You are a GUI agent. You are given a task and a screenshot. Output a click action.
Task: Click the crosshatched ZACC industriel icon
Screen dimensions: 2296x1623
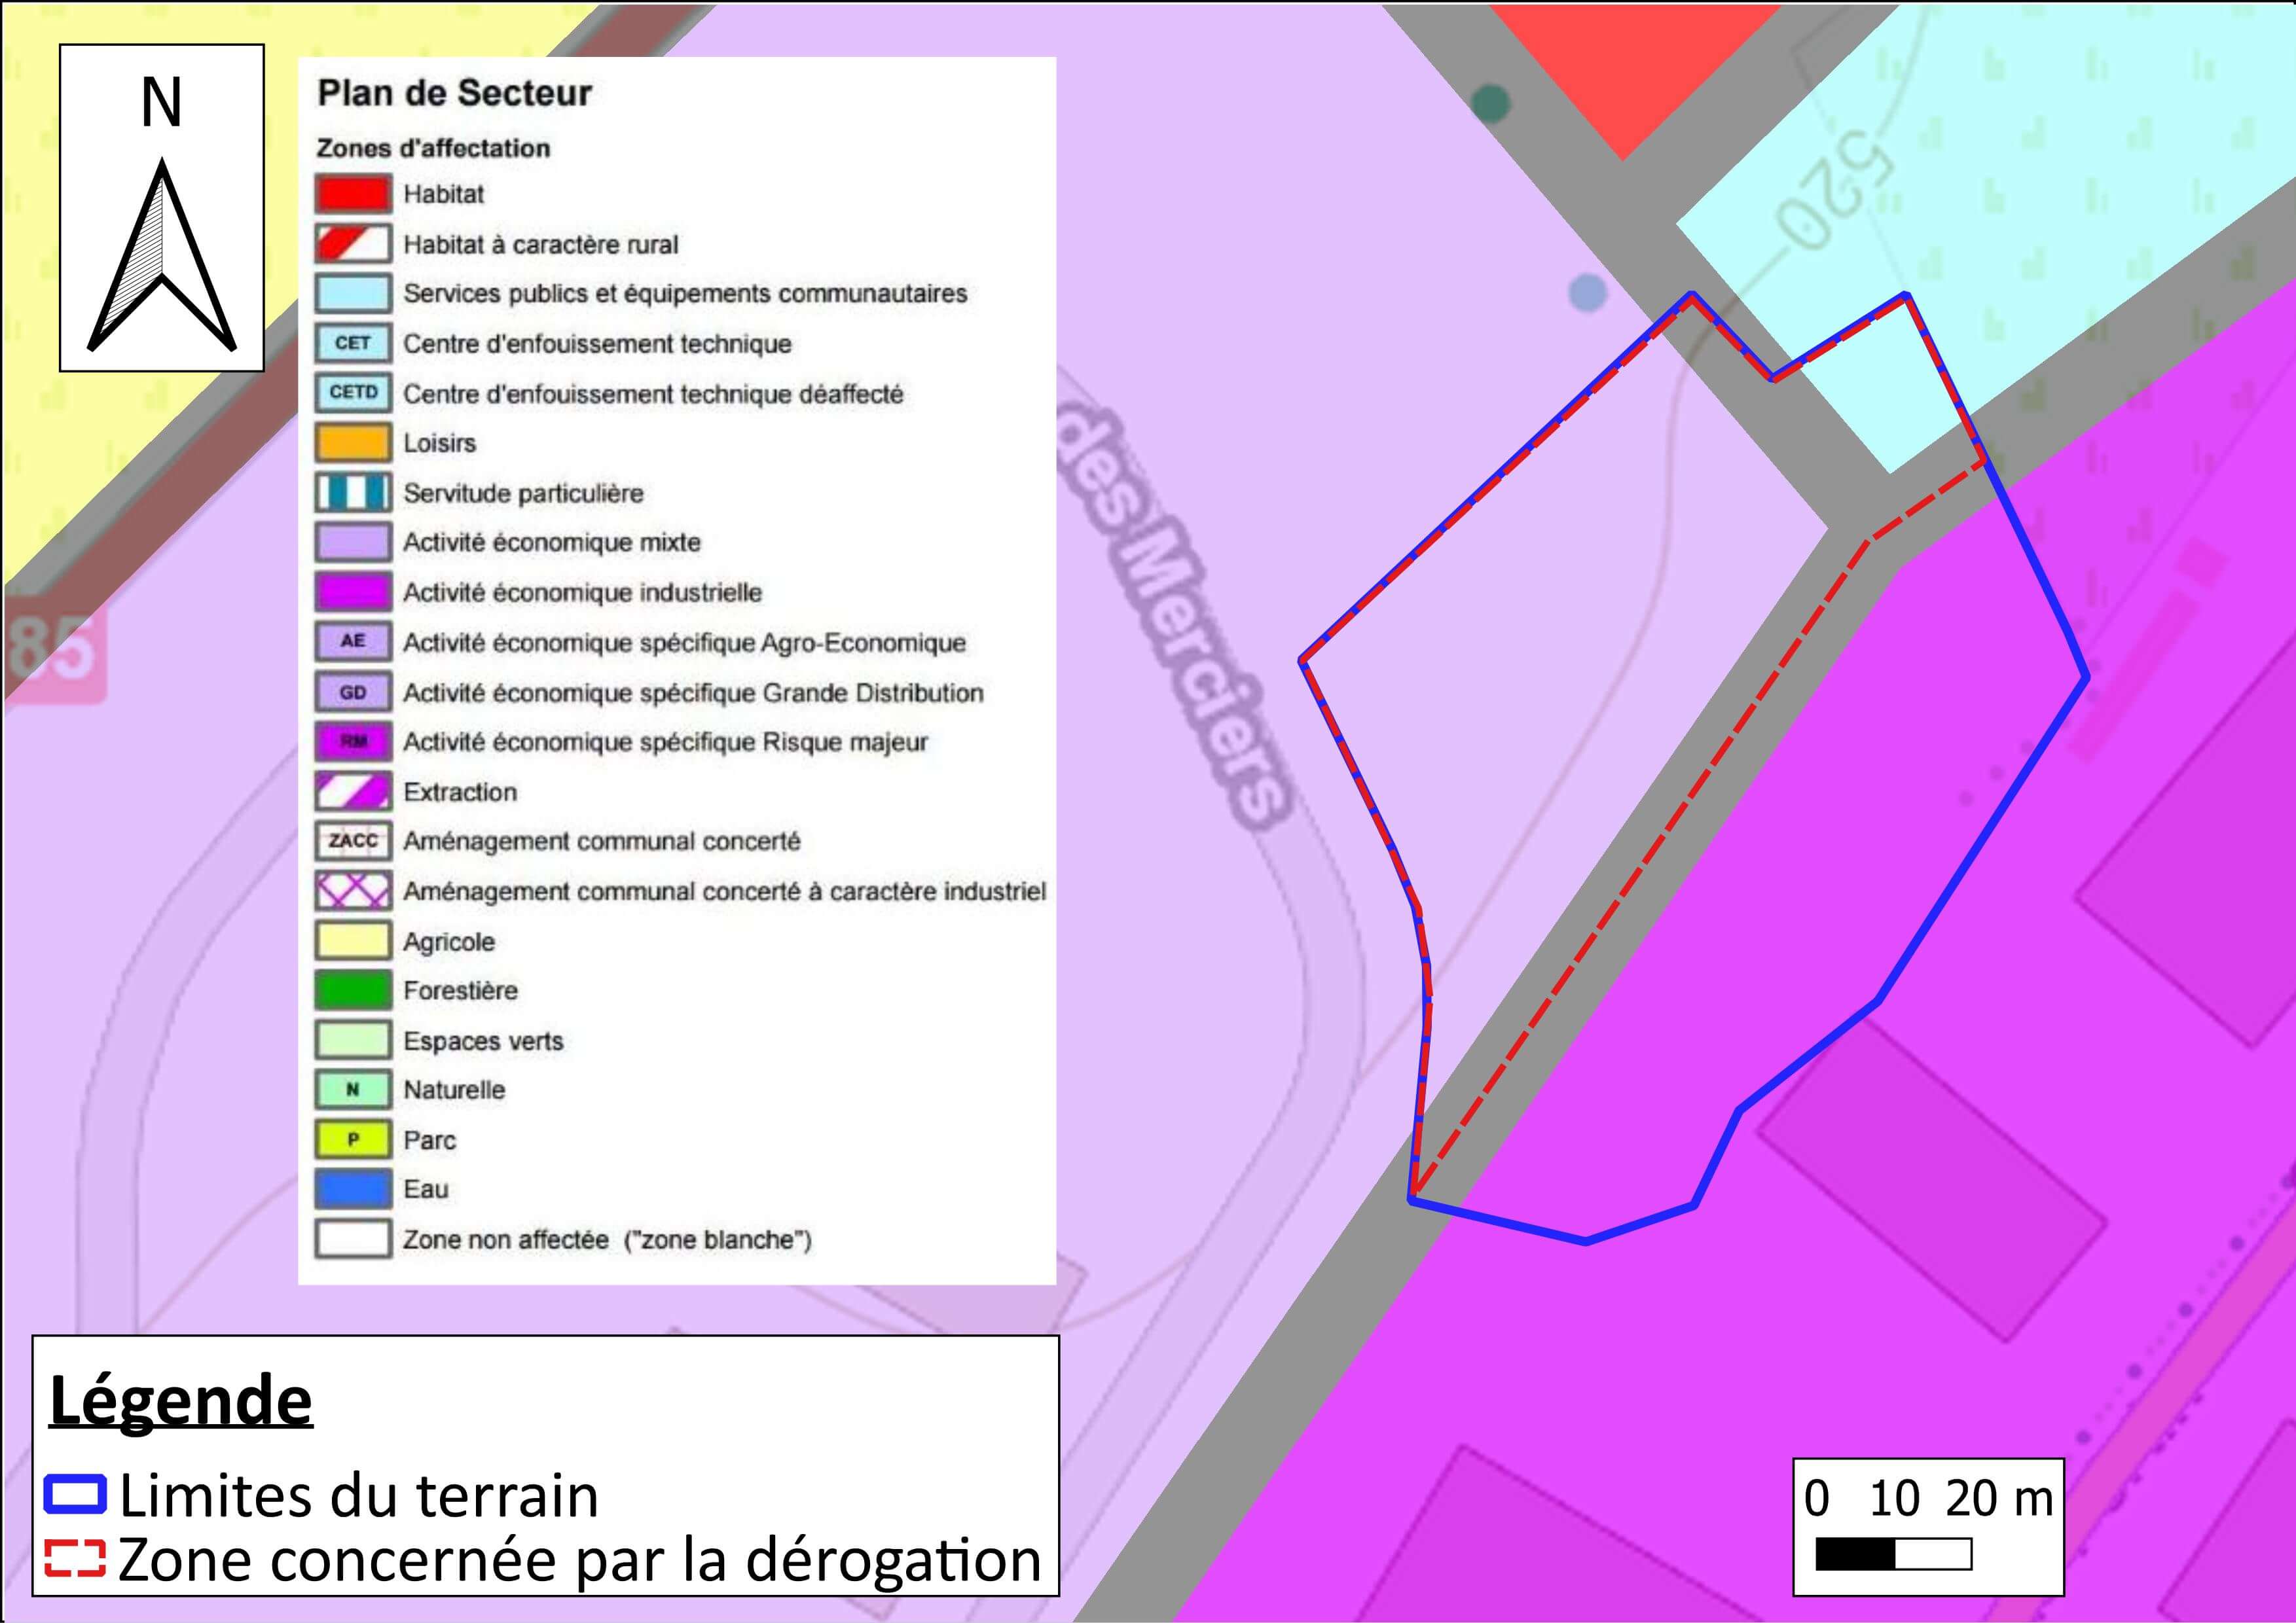tap(352, 891)
